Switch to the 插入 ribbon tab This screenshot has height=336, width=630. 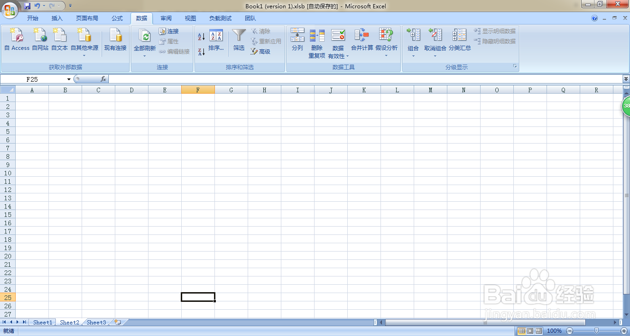[x=57, y=18]
